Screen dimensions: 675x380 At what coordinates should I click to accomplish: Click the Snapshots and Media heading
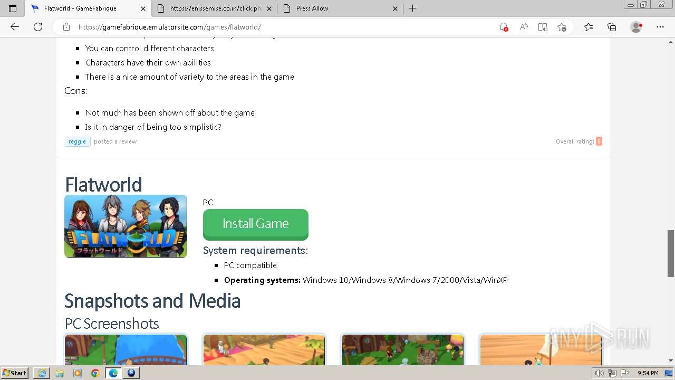coord(152,301)
